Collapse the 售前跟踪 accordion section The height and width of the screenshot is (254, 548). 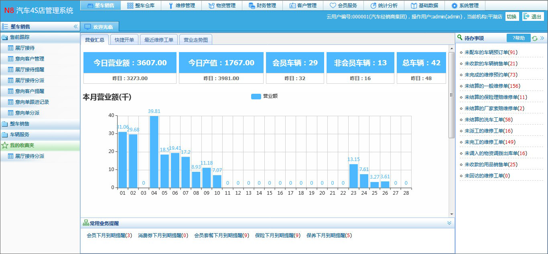[40, 37]
